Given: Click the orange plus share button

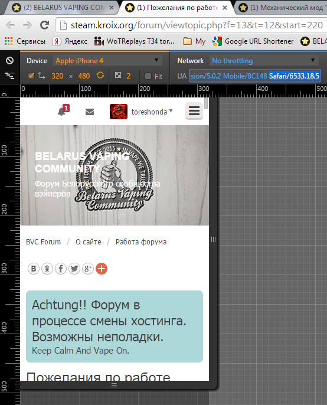Looking at the screenshot, I should pos(102,269).
